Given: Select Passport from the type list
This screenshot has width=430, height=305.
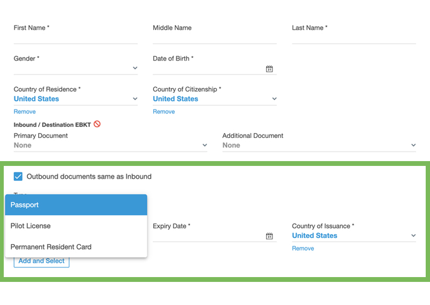Looking at the screenshot, I should [x=76, y=205].
